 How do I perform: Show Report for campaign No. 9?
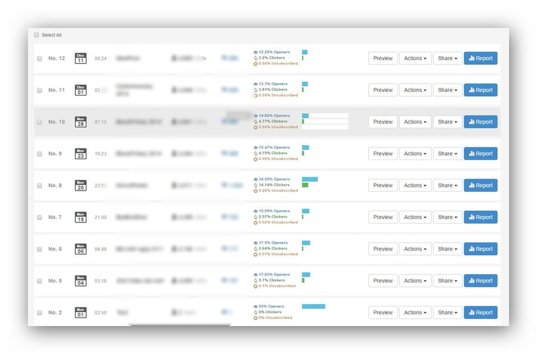click(480, 153)
